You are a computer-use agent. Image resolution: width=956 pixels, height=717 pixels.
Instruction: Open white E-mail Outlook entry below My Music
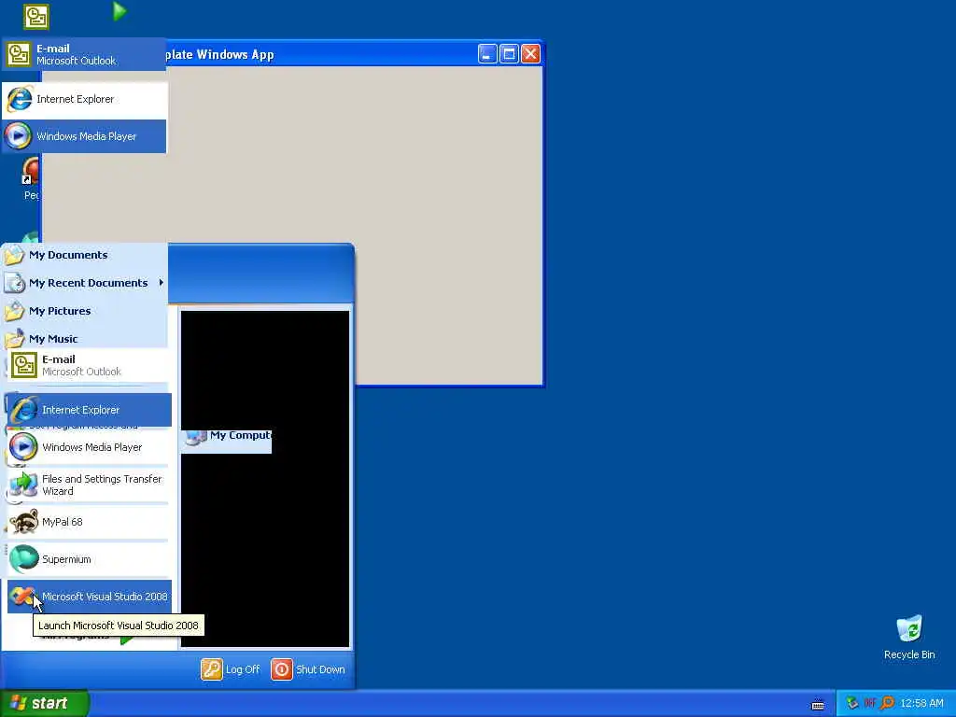pos(88,365)
